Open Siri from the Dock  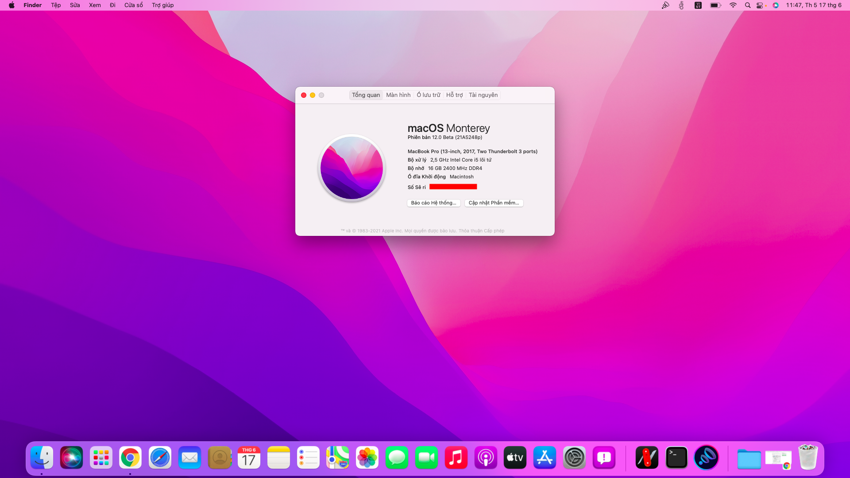click(x=71, y=458)
